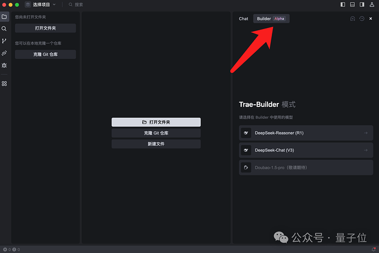
Task: Open the 选择项目 project dropdown
Action: 40,4
